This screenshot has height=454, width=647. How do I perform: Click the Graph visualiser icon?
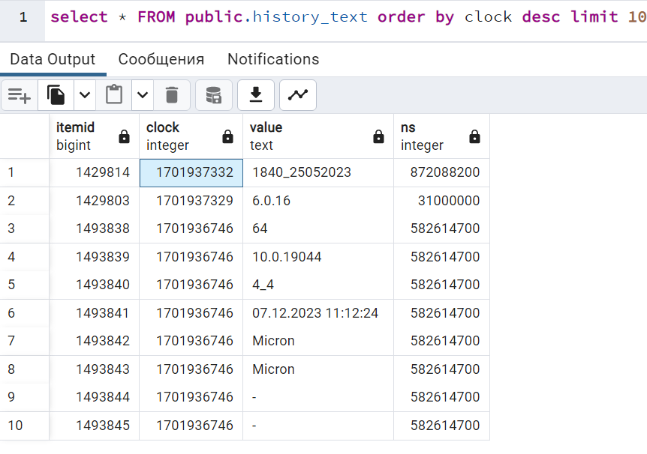point(298,95)
